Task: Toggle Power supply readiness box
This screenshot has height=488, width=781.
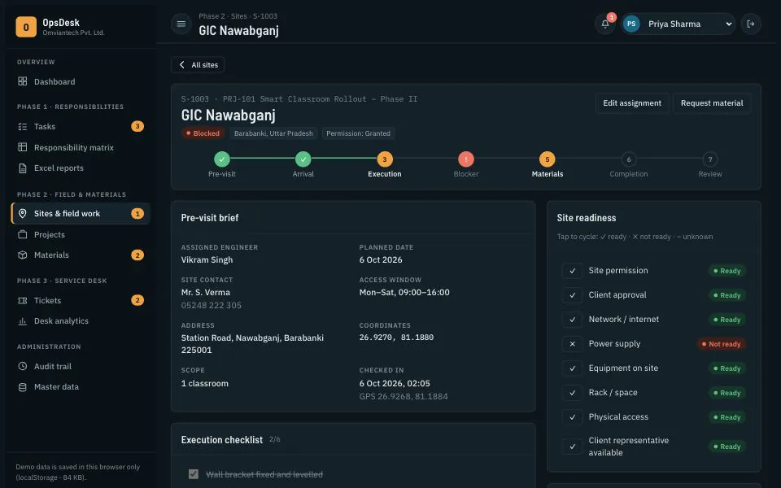Action: coord(572,344)
